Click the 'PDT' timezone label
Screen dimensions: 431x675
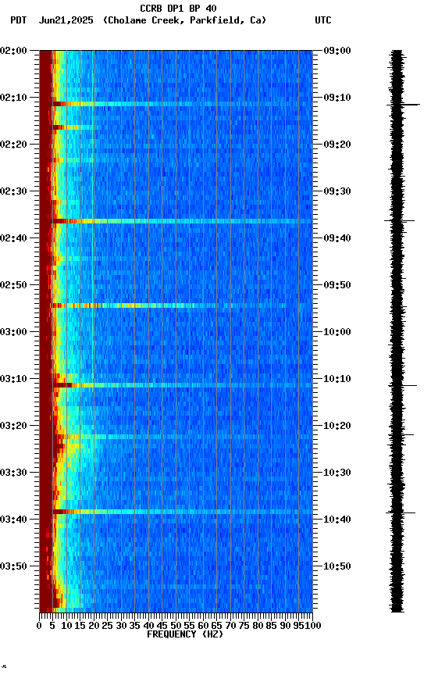(x=19, y=20)
